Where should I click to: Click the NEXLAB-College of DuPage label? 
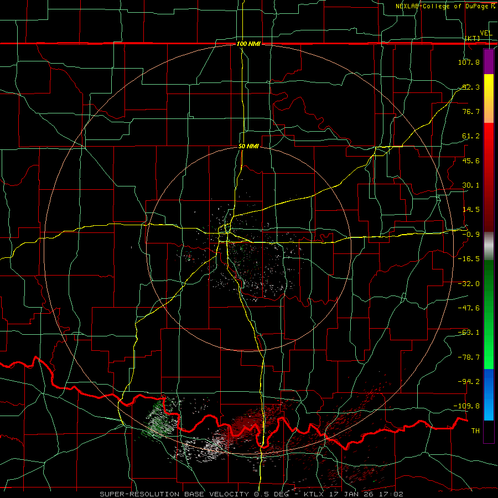[x=443, y=6]
